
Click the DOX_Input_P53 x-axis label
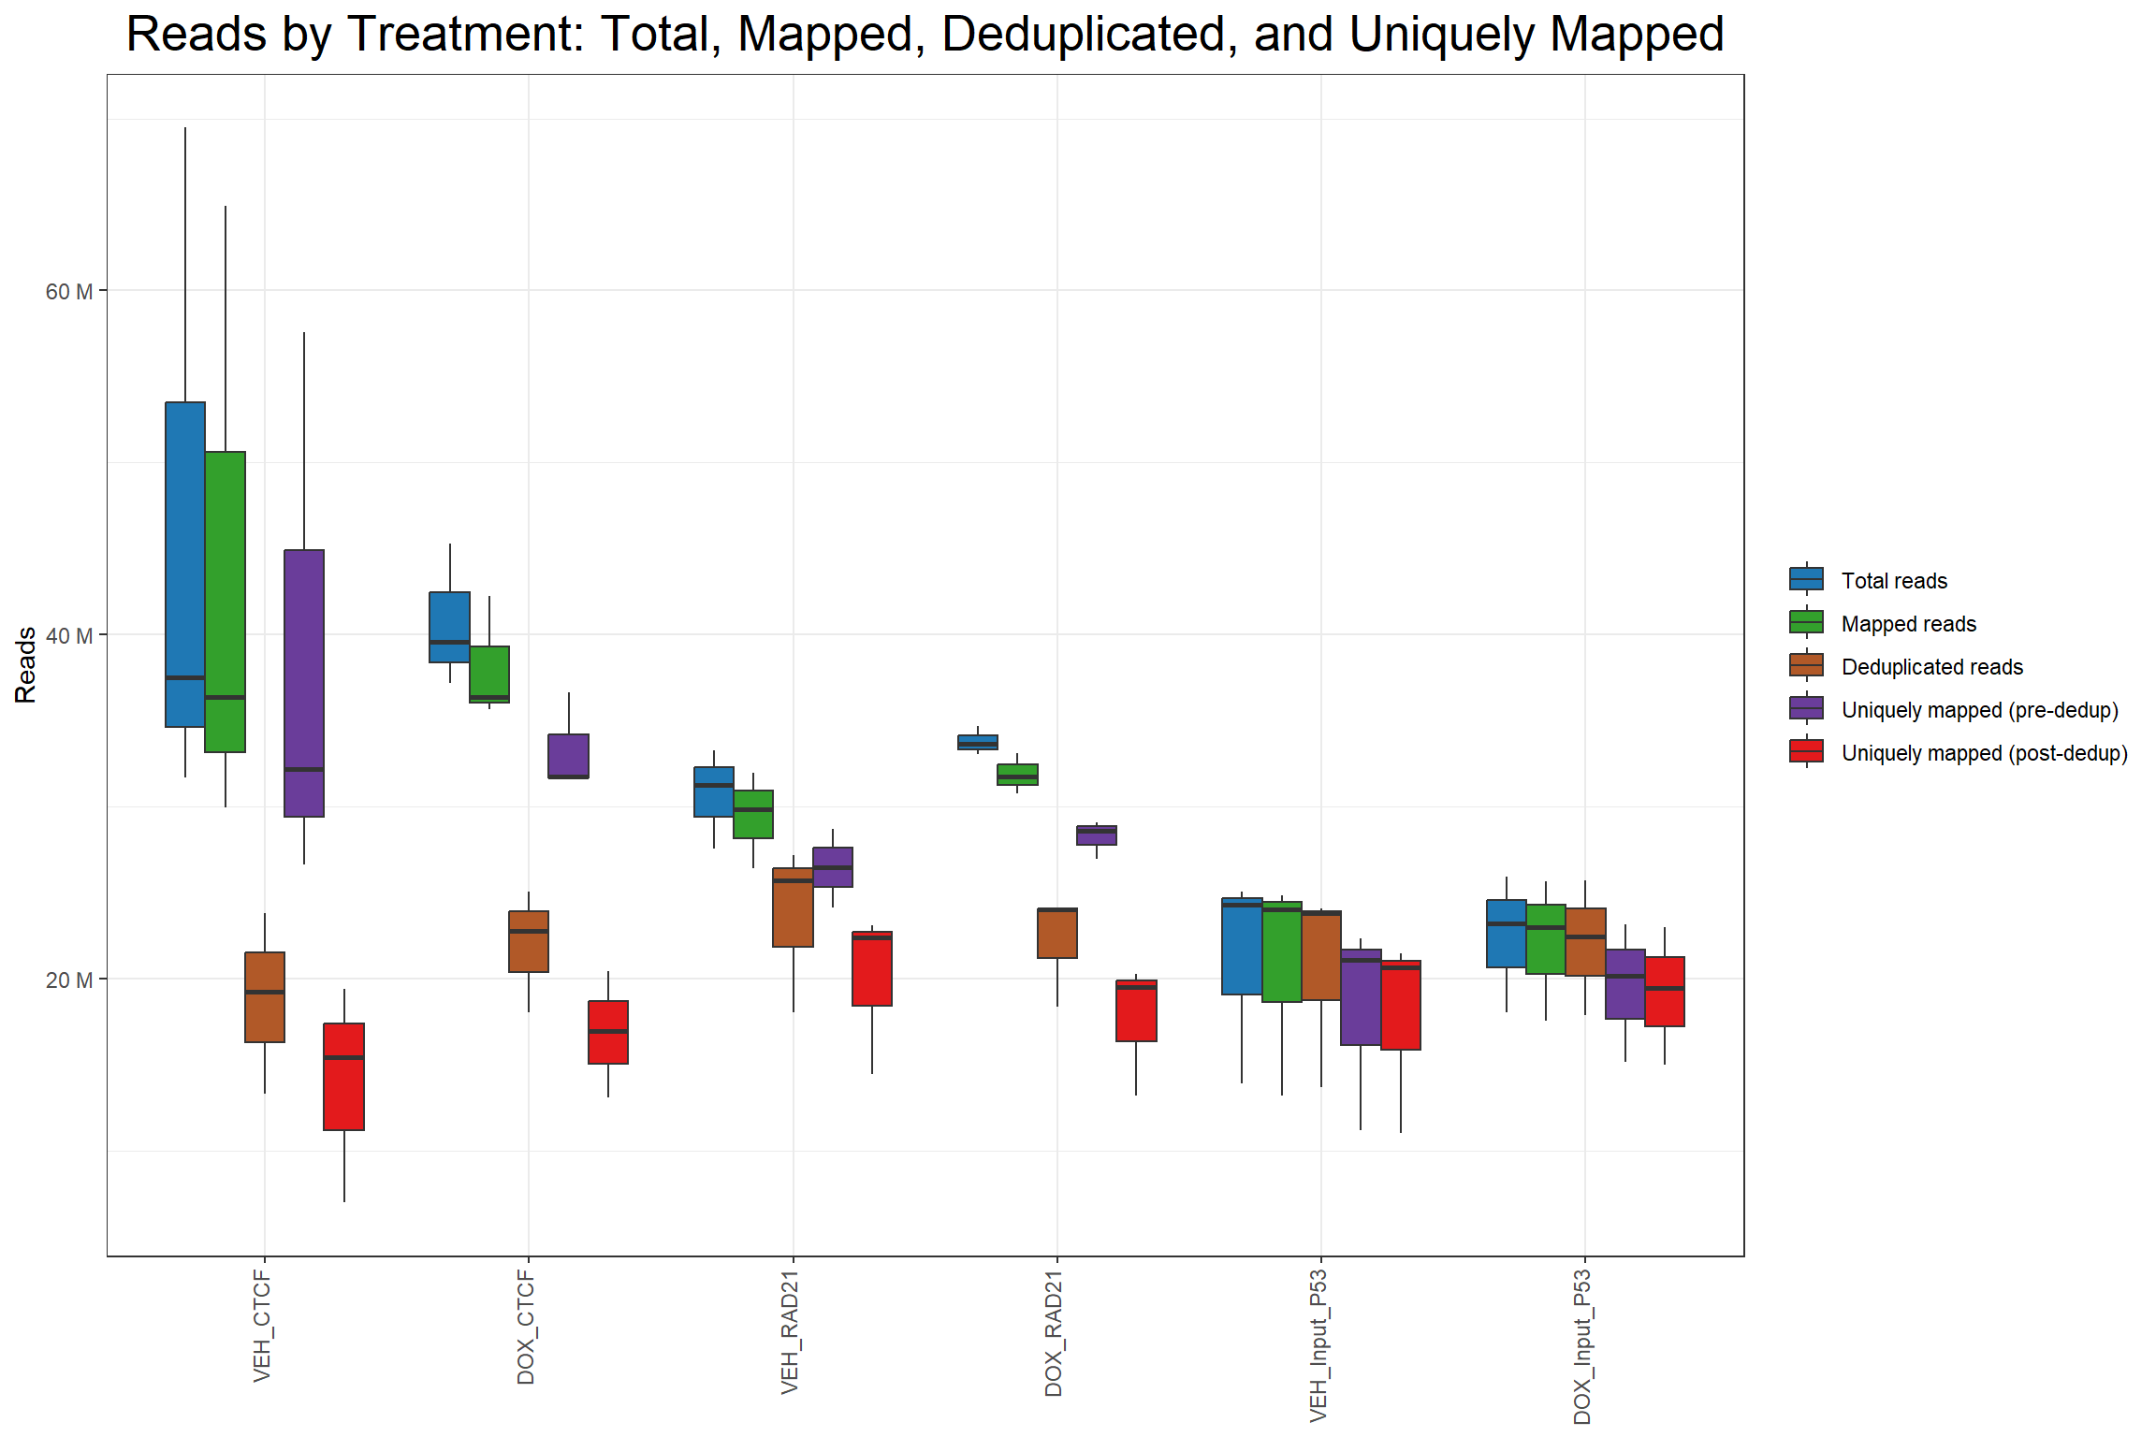click(x=1582, y=1347)
